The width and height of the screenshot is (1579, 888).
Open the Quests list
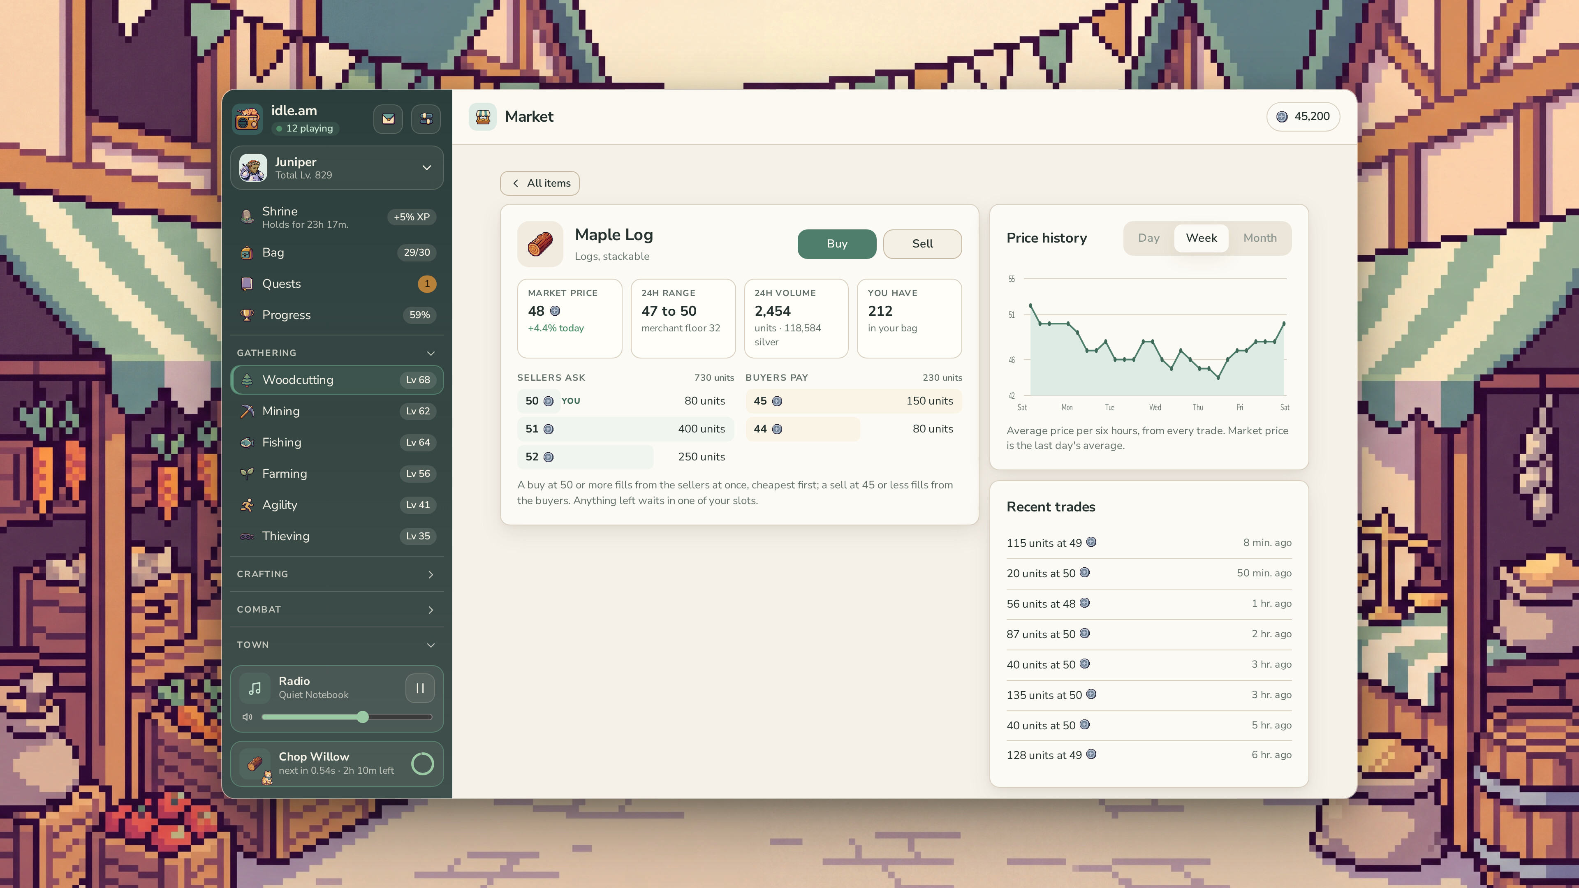[336, 284]
